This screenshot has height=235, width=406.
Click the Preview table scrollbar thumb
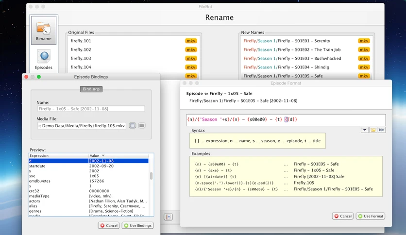click(151, 176)
